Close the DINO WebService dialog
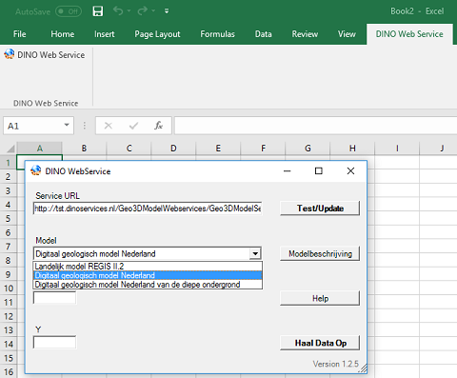 (350, 171)
